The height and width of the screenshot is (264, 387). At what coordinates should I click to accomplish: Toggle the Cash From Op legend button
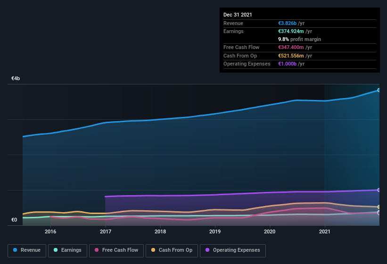[172, 250]
